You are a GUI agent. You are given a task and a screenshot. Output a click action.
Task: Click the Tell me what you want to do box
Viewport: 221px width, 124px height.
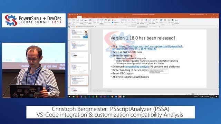pyautogui.click(x=133, y=17)
